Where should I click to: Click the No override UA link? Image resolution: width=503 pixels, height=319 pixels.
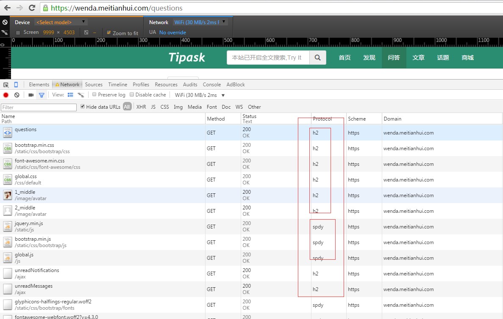pyautogui.click(x=172, y=33)
